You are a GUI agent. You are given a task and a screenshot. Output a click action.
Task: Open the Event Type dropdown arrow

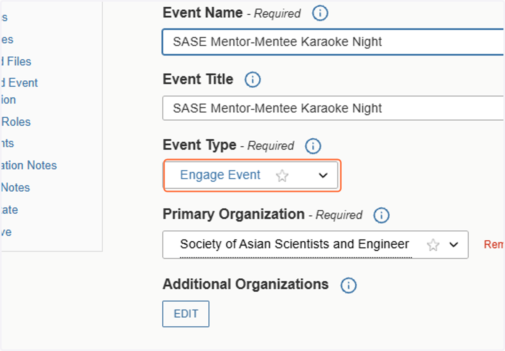(323, 175)
